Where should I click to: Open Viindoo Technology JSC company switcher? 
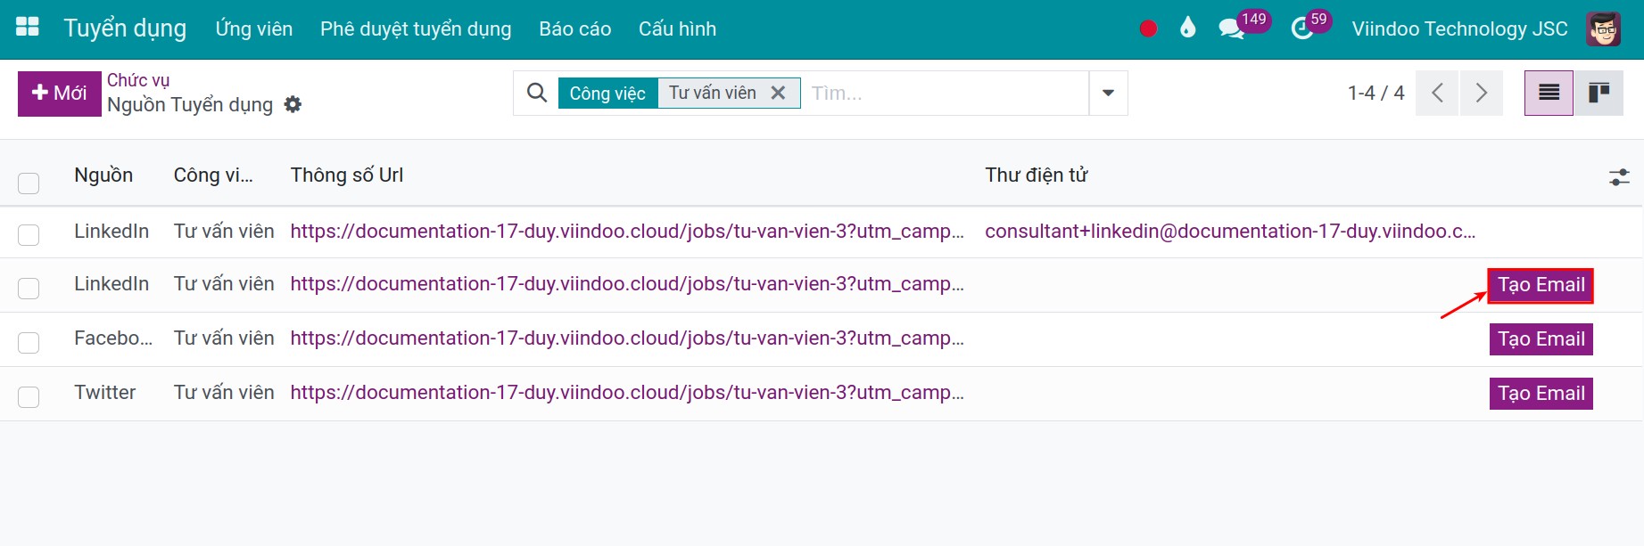pos(1459,29)
